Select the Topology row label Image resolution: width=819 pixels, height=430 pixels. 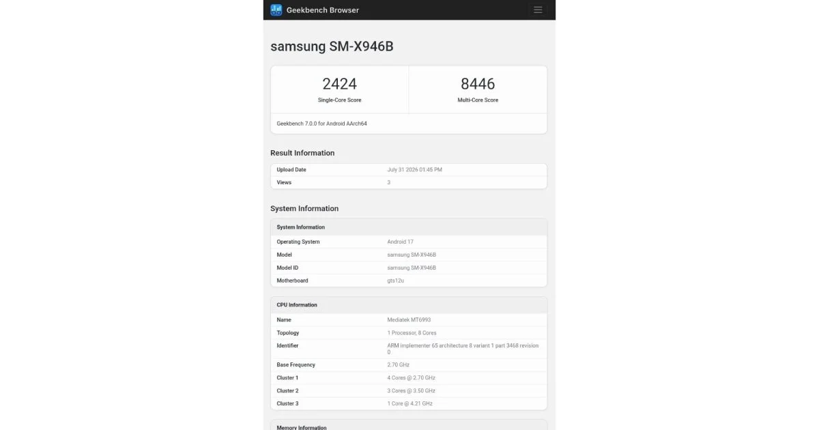pyautogui.click(x=288, y=332)
